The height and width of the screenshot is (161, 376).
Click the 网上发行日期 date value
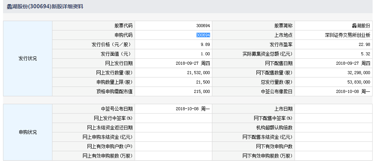pyautogui.click(x=193, y=63)
